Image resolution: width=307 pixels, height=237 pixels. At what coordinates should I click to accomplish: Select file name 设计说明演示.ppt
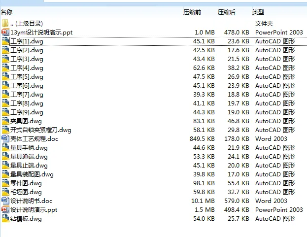pyautogui.click(x=34, y=210)
